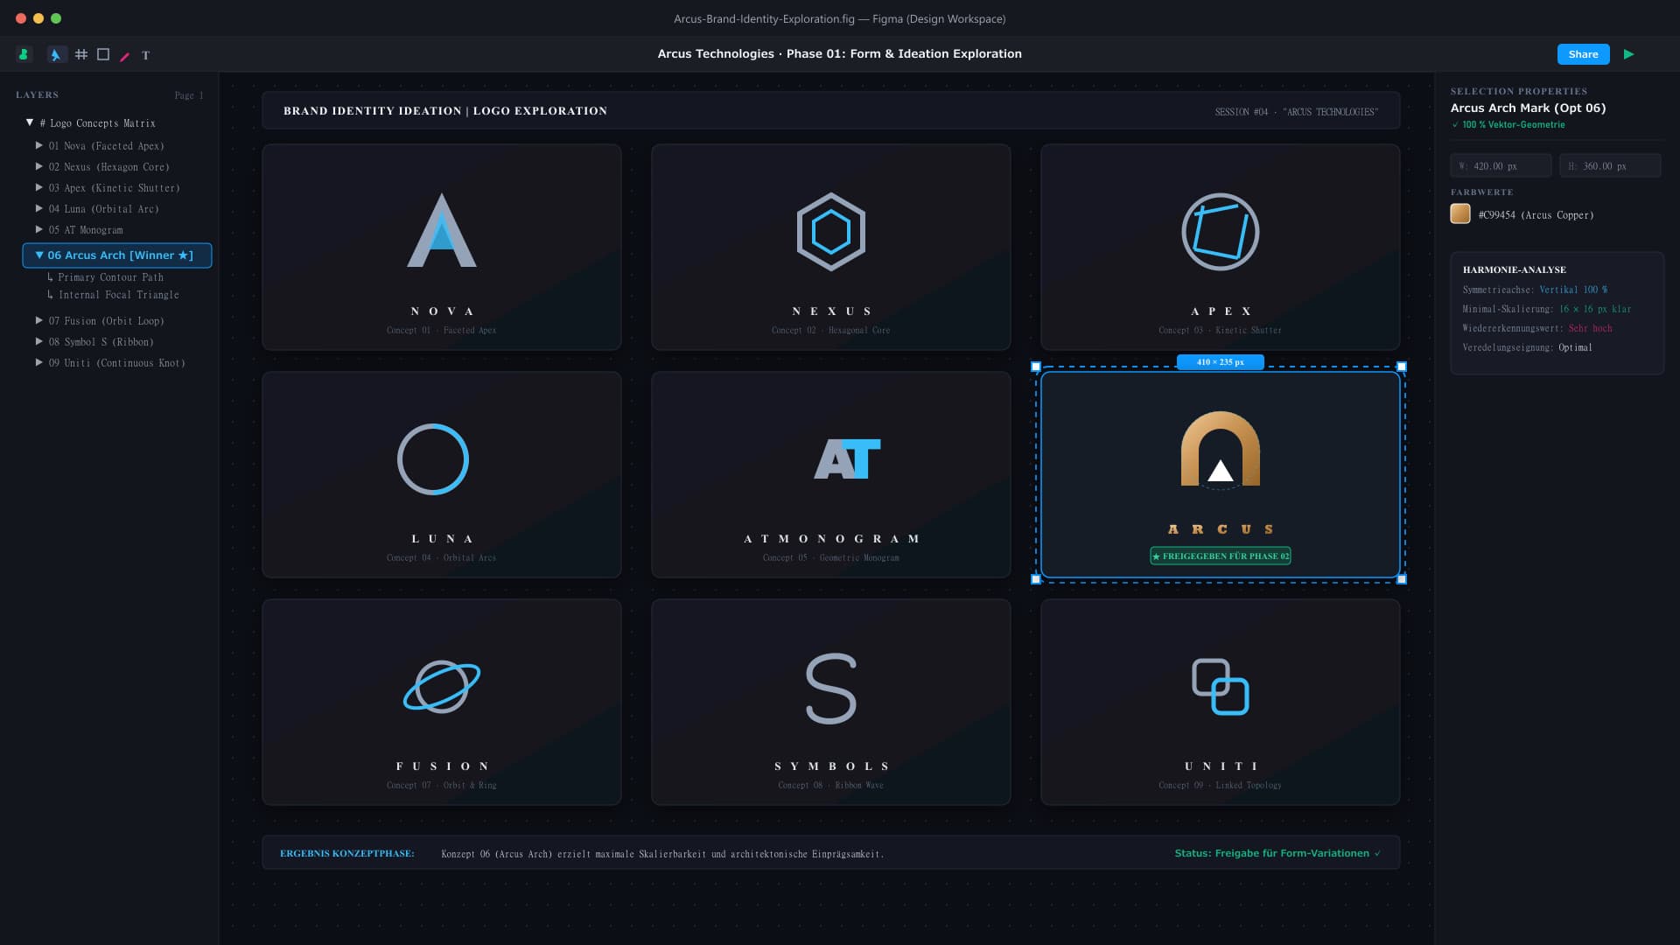Click the top-left selection resize handle

[1036, 367]
